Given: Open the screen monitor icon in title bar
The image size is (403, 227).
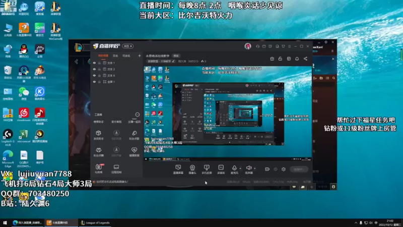Looking at the screenshot, I should (277, 46).
